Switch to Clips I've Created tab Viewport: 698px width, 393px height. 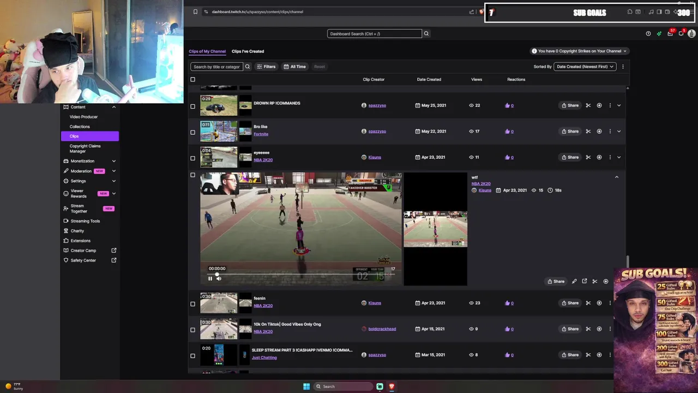coord(248,51)
